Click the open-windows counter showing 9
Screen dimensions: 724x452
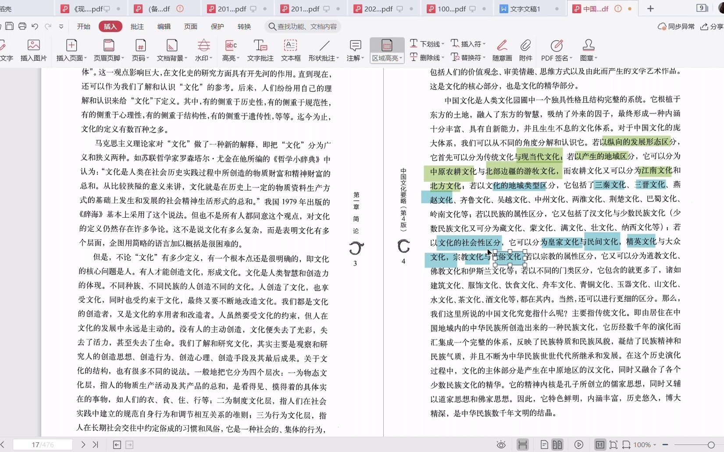[702, 8]
